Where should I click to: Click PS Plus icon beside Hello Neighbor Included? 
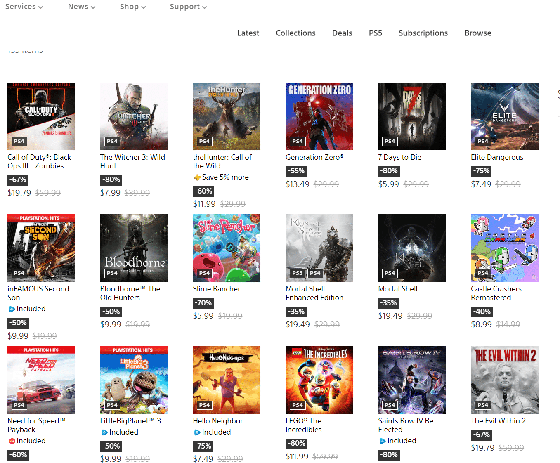pyautogui.click(x=197, y=432)
